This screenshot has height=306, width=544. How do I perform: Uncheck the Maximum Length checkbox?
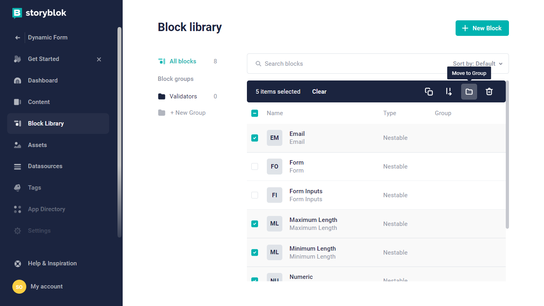pyautogui.click(x=255, y=224)
